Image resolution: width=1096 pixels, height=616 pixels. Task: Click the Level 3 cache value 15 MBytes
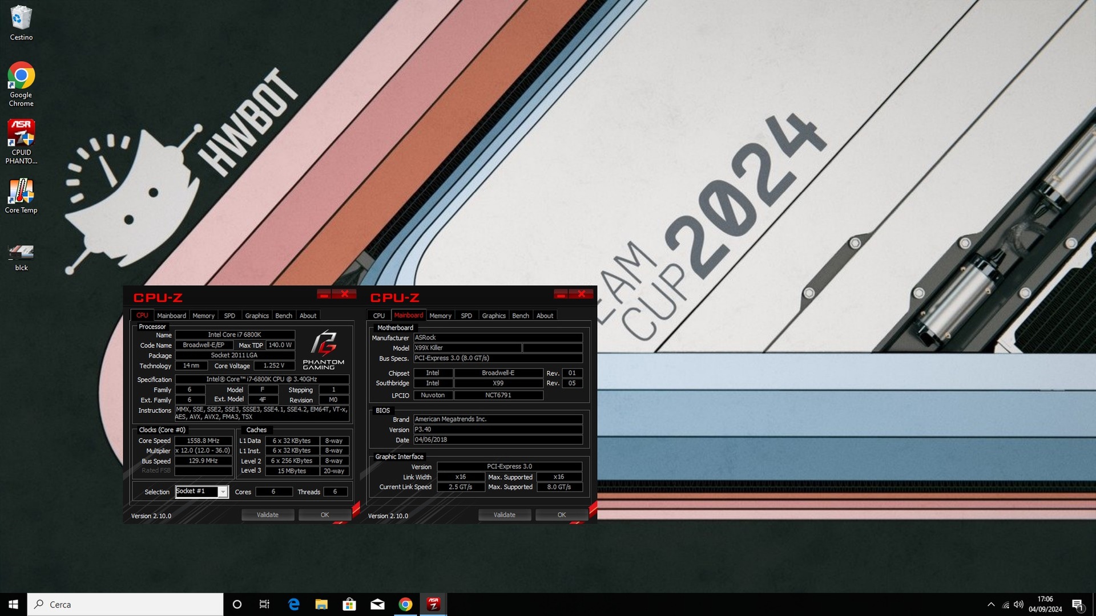292,471
